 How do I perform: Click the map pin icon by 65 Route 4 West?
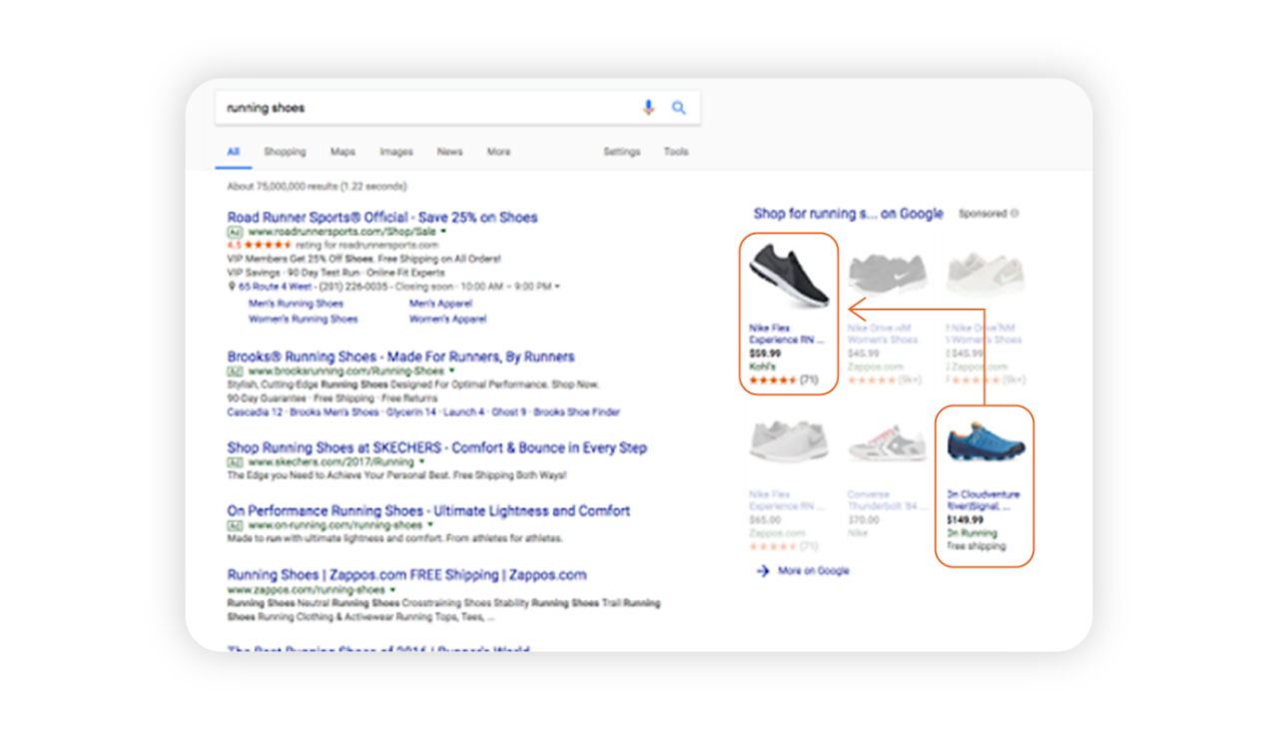click(x=232, y=287)
